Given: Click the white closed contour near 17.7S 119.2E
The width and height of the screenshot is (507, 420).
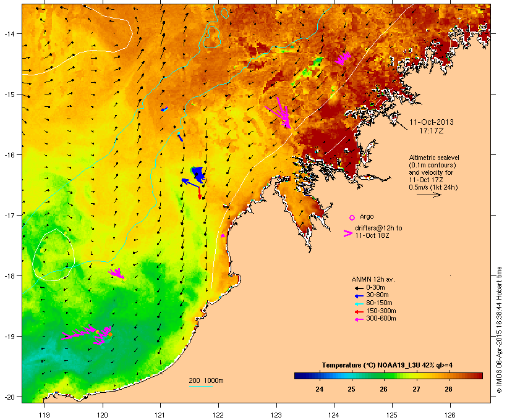Looking at the screenshot, I should 54,255.
